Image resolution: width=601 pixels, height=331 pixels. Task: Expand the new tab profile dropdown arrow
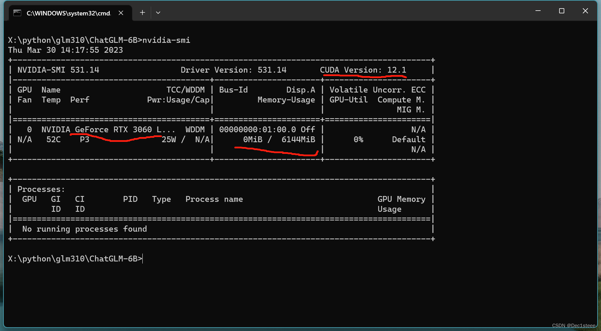(x=158, y=13)
